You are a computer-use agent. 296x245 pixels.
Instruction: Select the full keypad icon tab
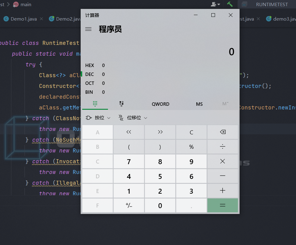[x=95, y=104]
